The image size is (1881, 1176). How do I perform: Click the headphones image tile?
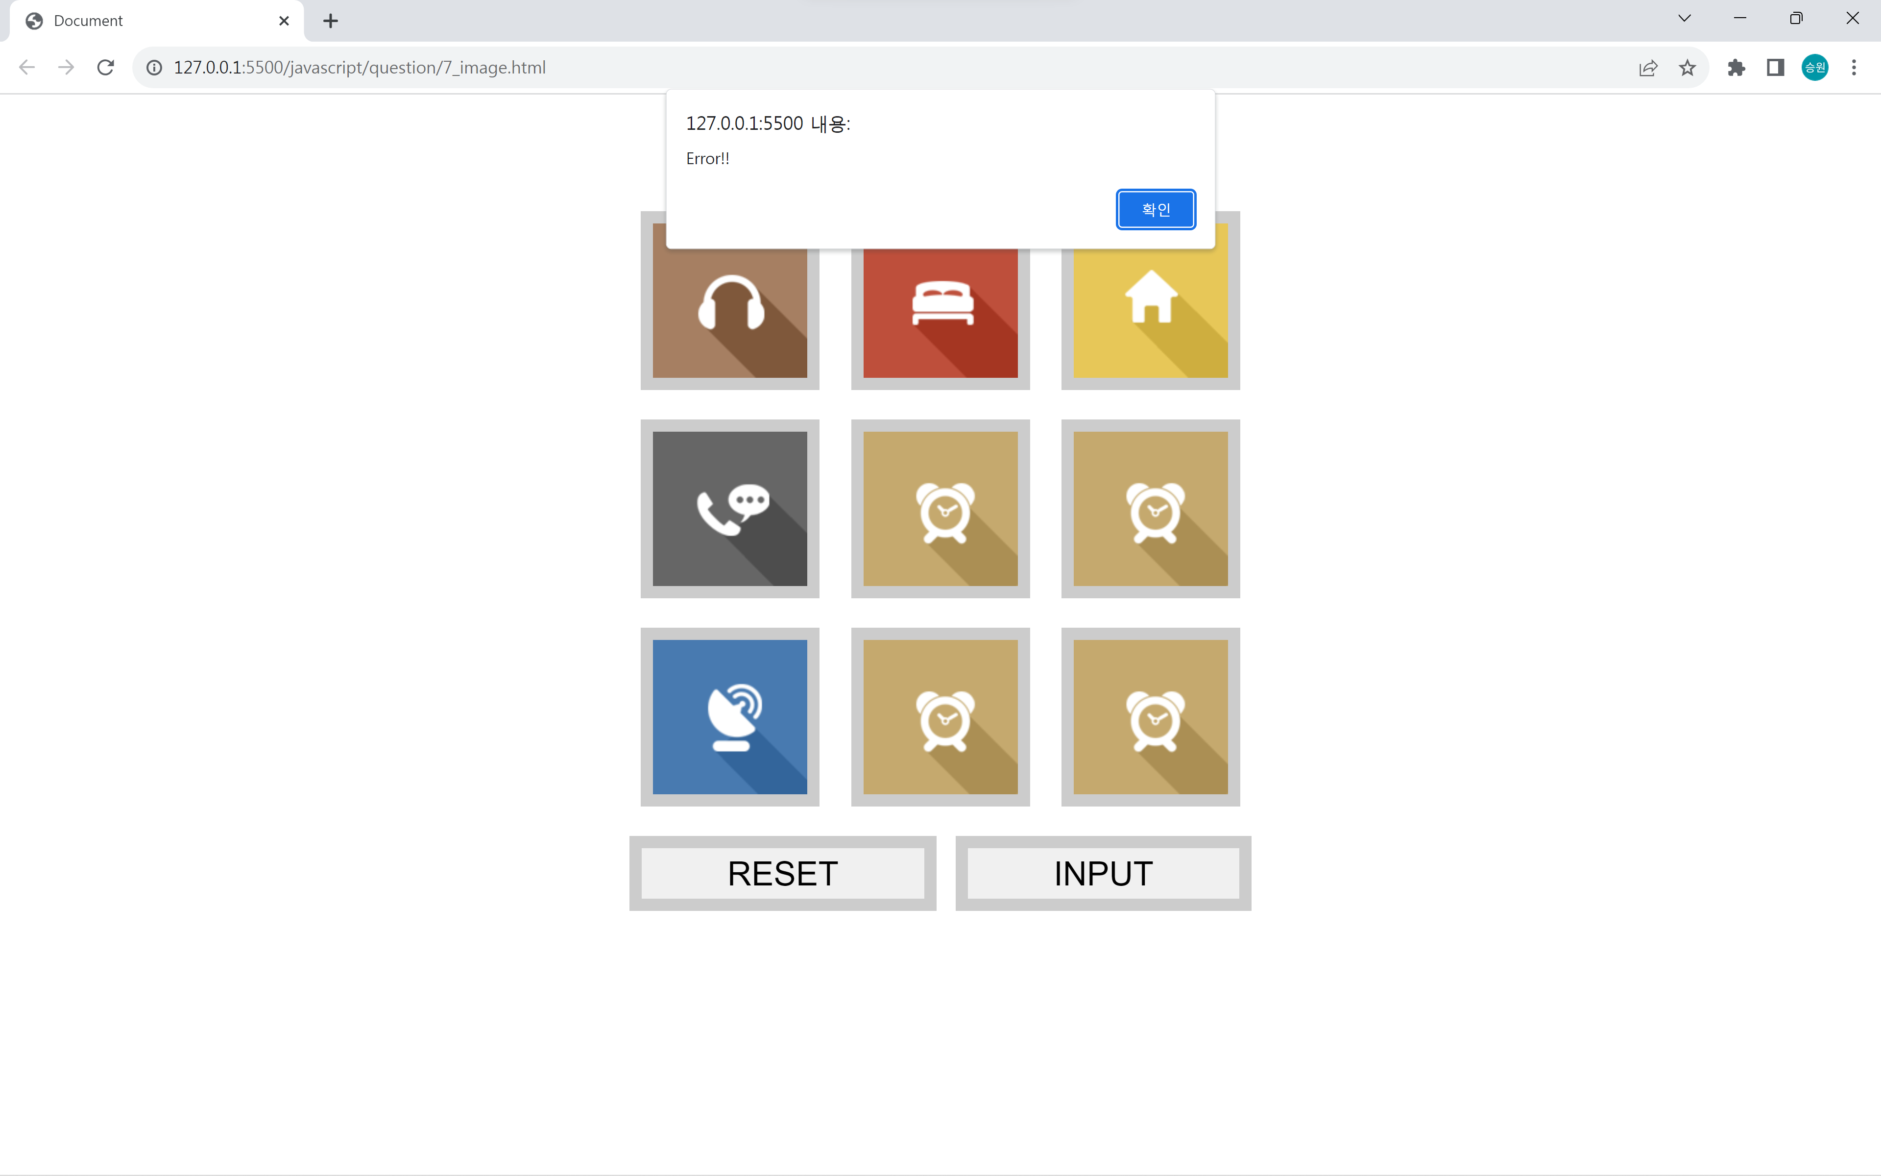[729, 311]
